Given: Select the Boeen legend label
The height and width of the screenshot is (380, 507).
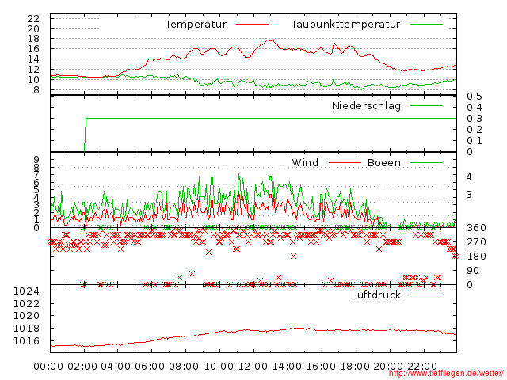Looking at the screenshot, I should click(x=384, y=162).
